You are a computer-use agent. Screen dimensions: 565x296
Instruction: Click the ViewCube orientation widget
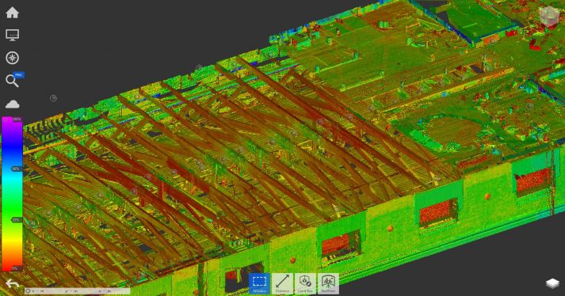click(549, 16)
